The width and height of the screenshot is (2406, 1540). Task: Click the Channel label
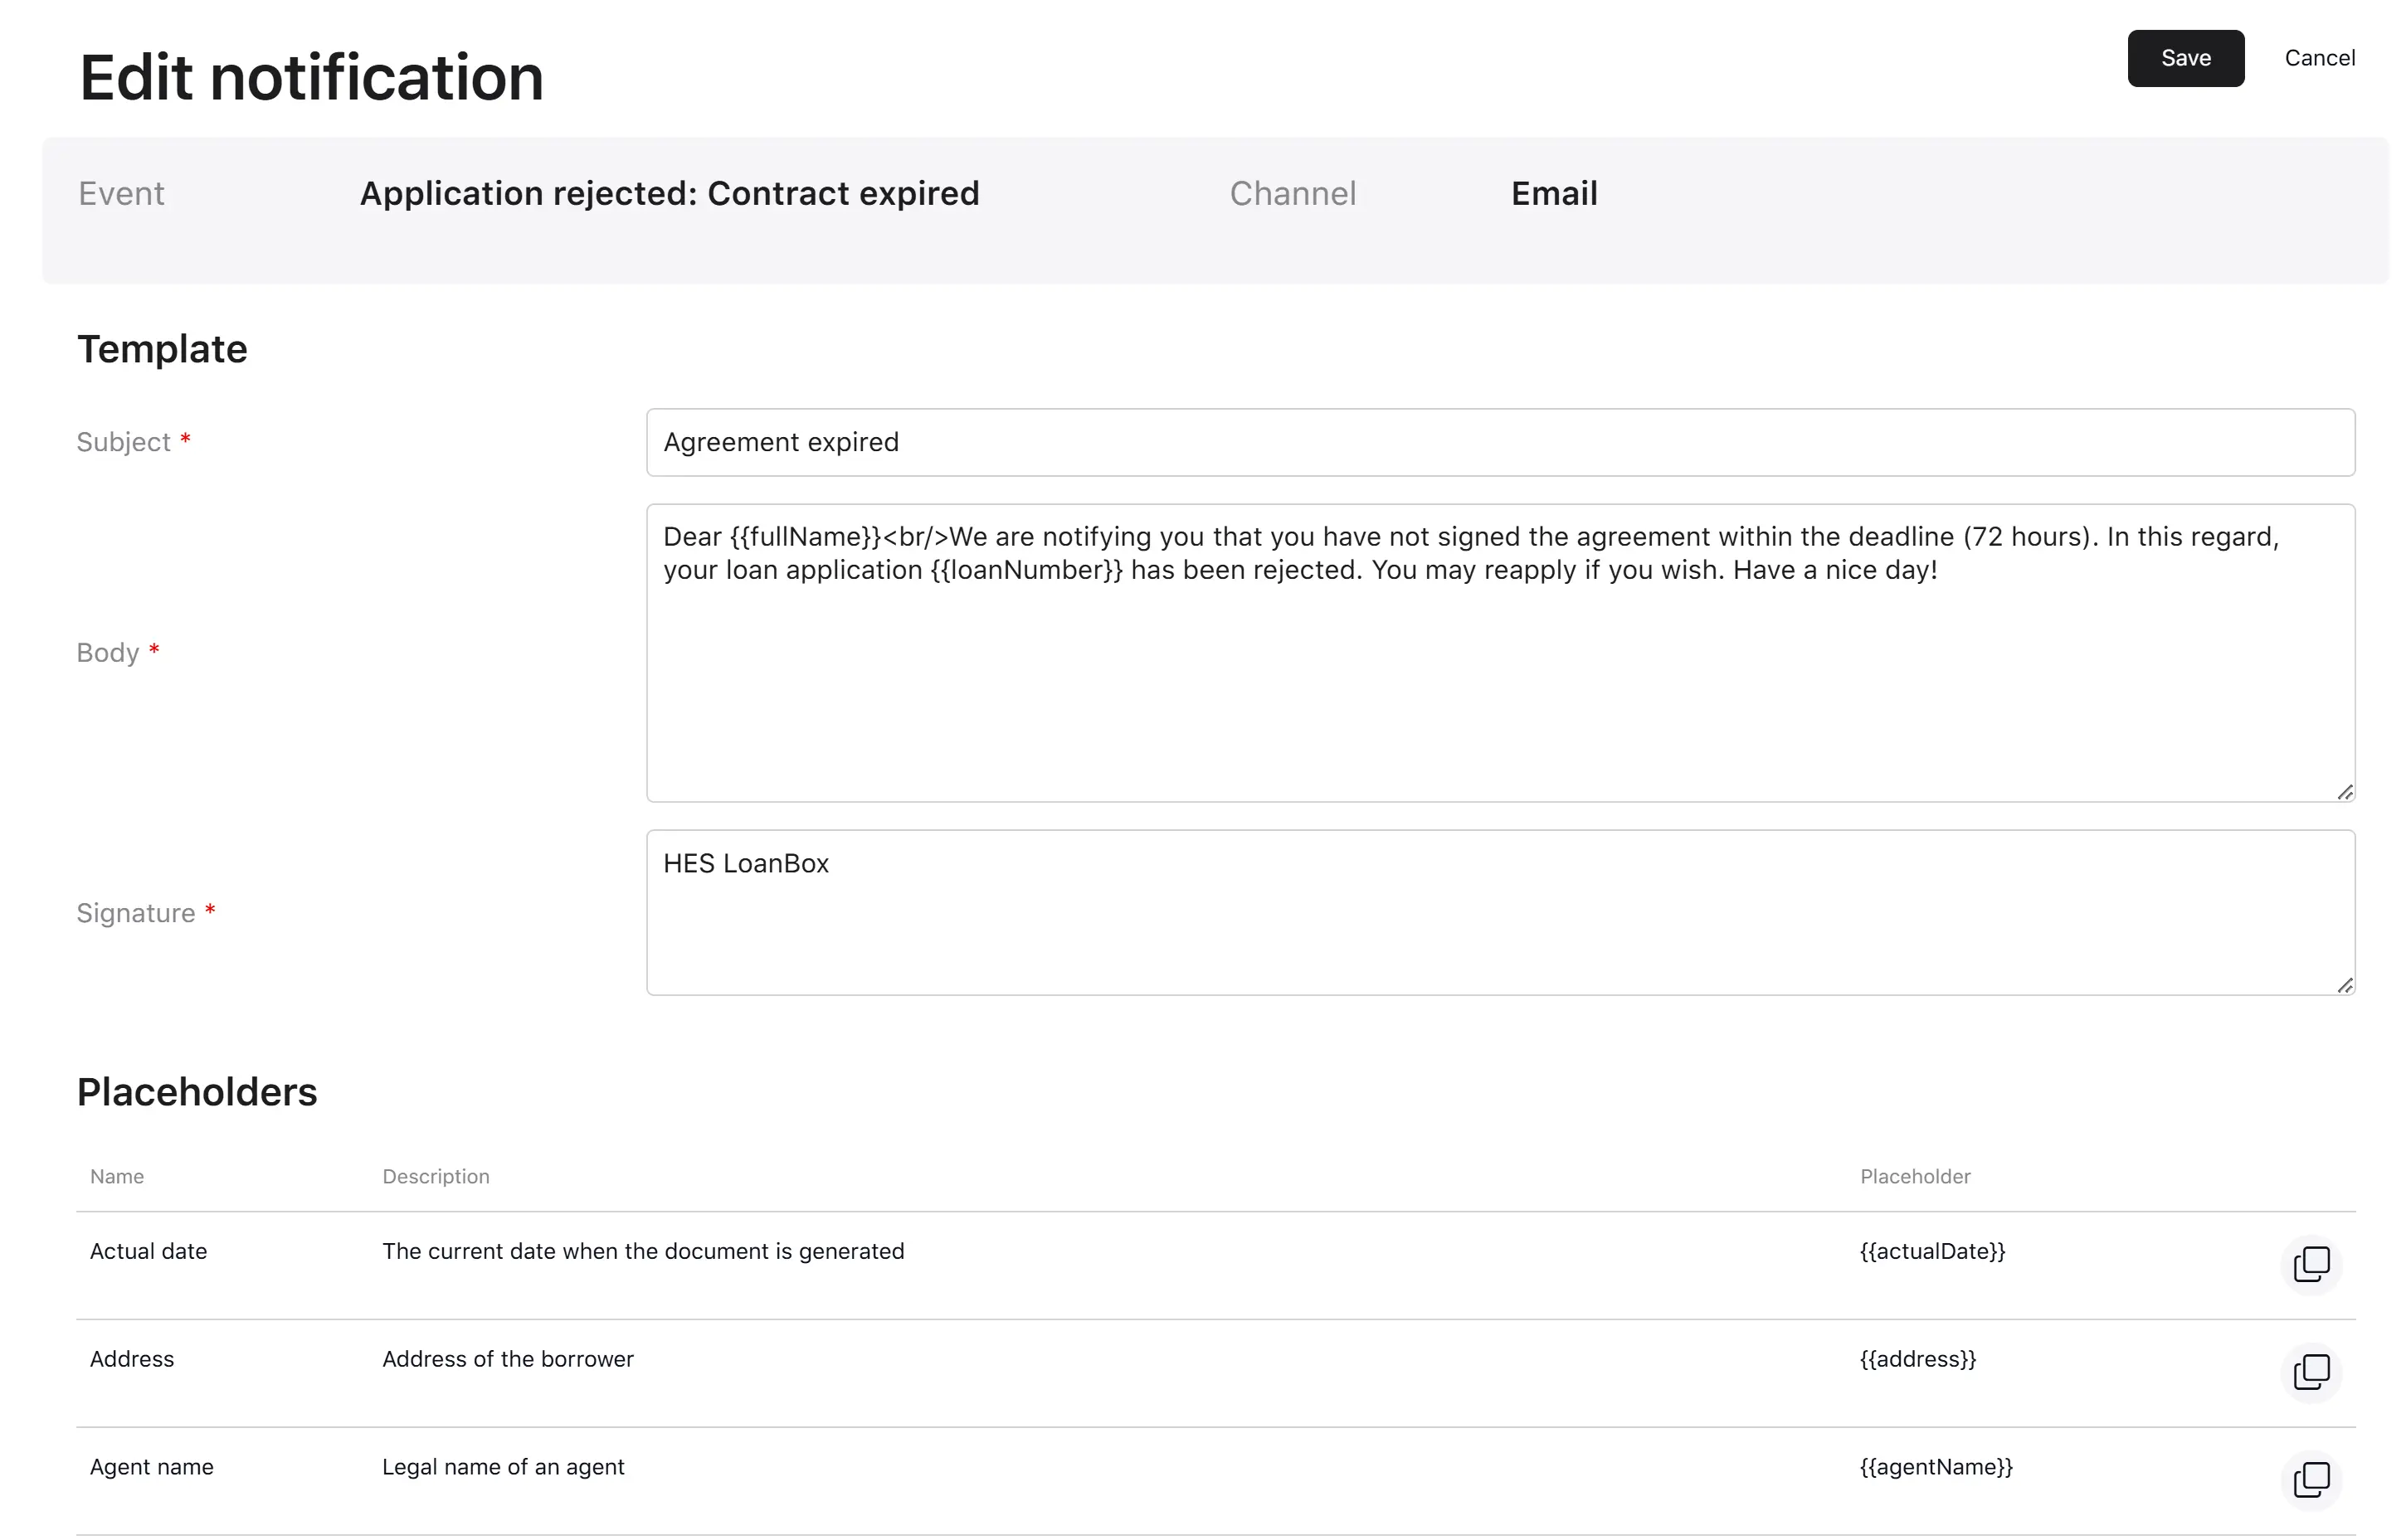tap(1293, 193)
